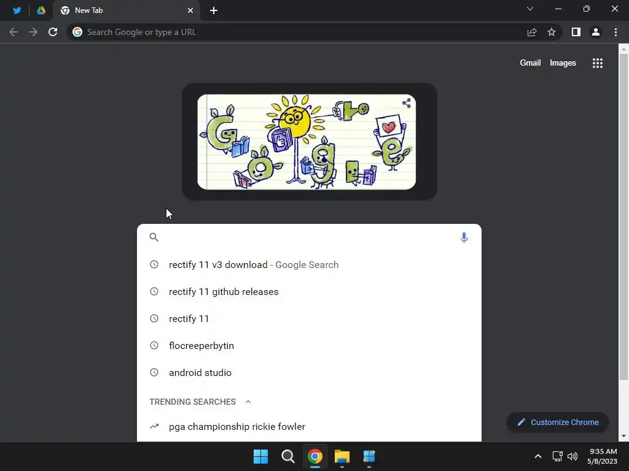This screenshot has width=629, height=471.
Task: Select 'android studio' suggestion
Action: [x=309, y=372]
